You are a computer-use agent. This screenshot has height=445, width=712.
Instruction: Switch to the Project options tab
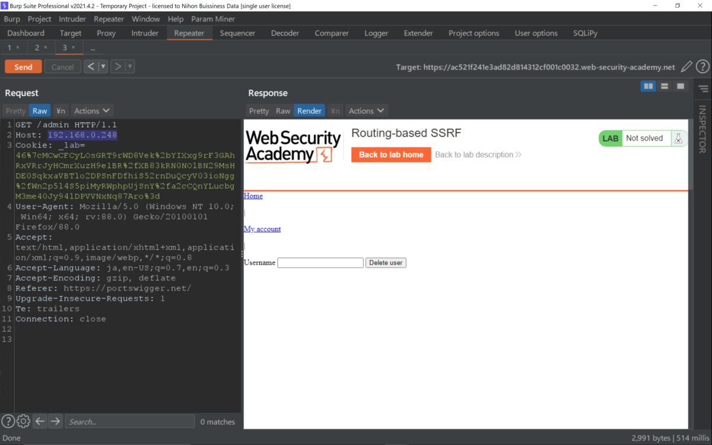tap(474, 33)
